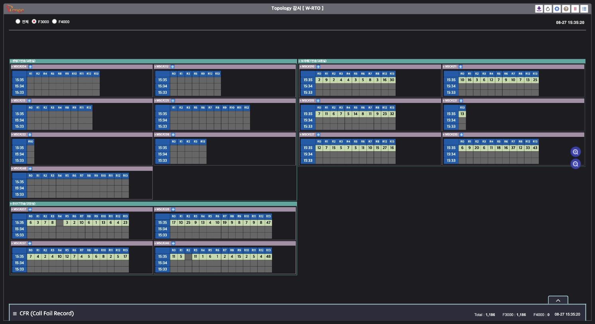Zoom out with the magnifier minus button
Screen dimensions: 595x324
tap(575, 164)
